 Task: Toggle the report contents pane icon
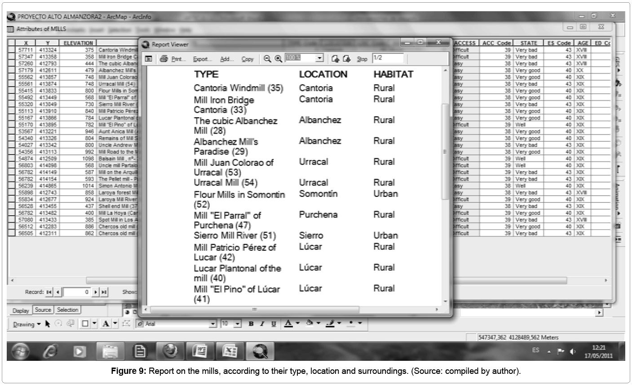click(149, 59)
